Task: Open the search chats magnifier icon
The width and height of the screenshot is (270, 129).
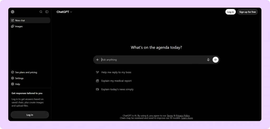Action: [x=41, y=12]
